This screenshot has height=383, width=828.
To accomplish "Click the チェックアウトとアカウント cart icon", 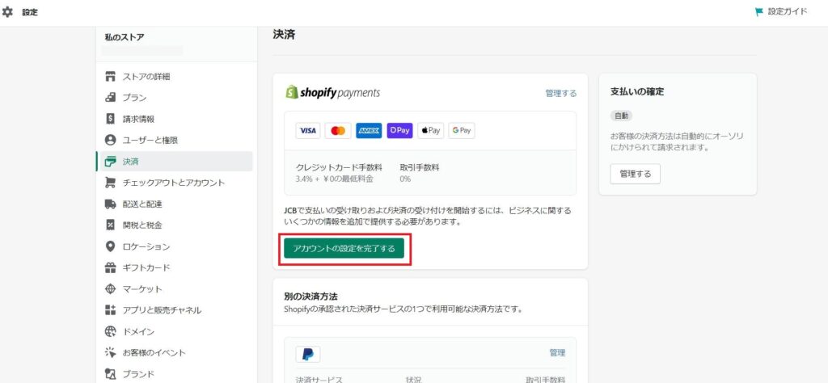I will (x=110, y=183).
